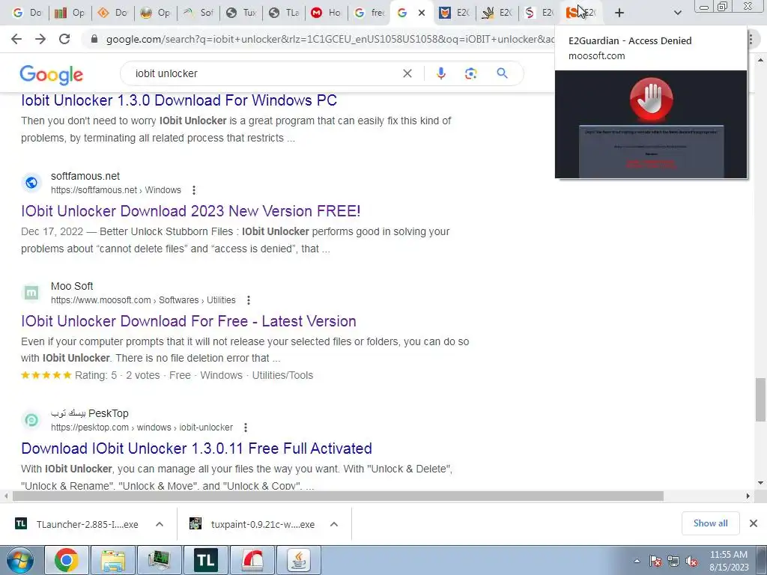Open Download IObit Unlocker 1.3.0.11 Free Full Activated
The image size is (767, 575).
click(196, 448)
